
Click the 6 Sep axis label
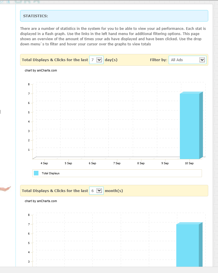pos(92,163)
